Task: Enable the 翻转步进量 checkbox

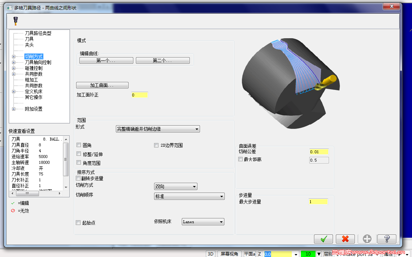Action: click(x=78, y=178)
